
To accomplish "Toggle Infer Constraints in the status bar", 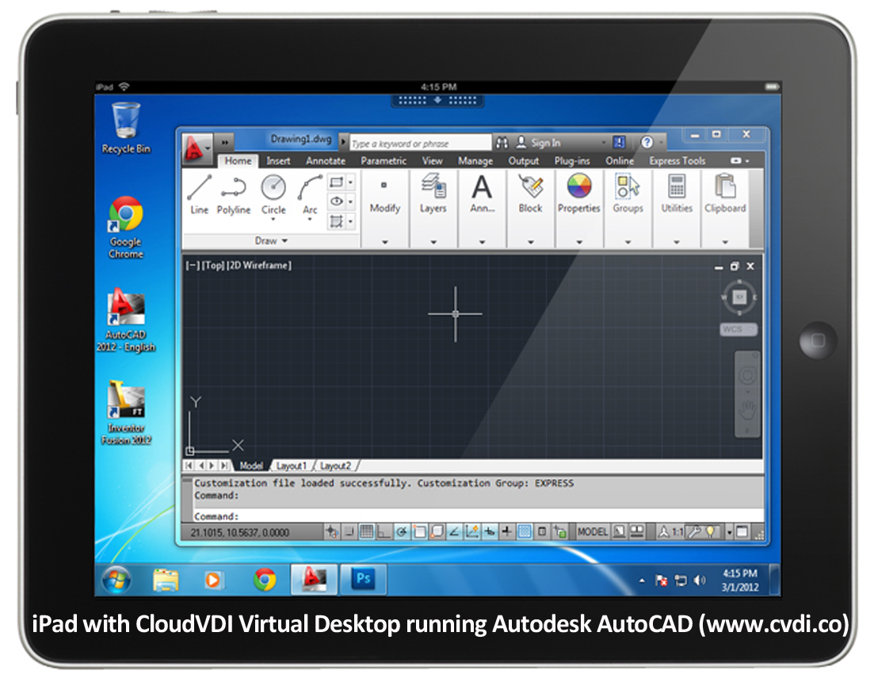I will 332,532.
